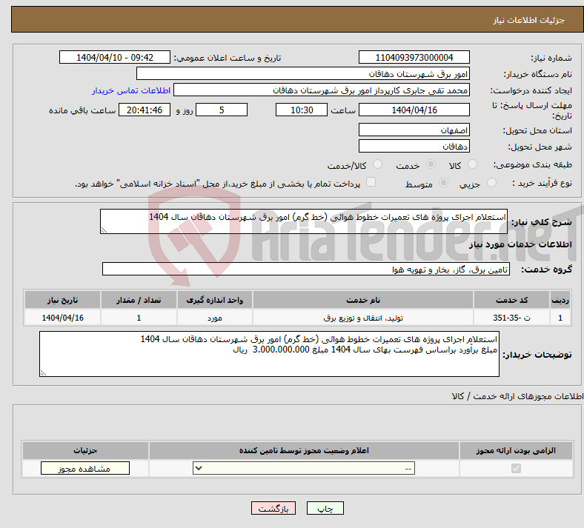Click the چاپ print button

[x=325, y=508]
